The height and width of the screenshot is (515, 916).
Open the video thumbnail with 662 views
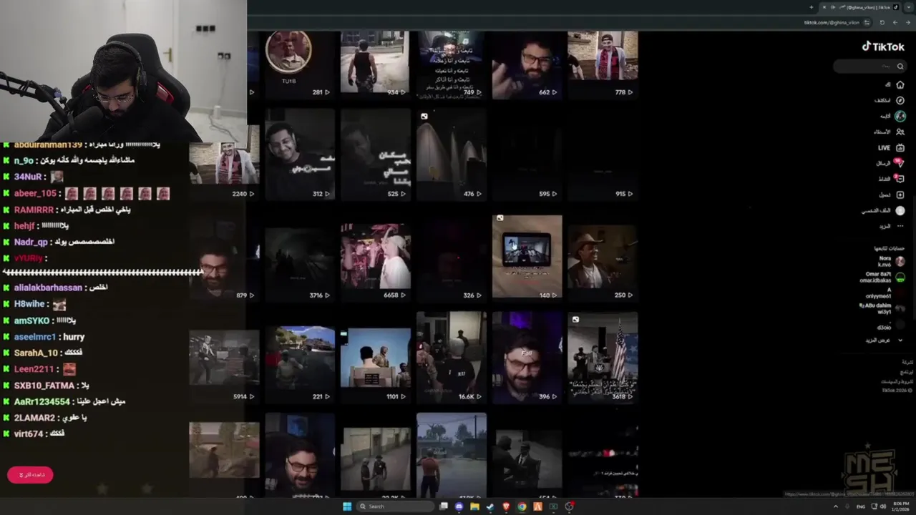point(527,64)
